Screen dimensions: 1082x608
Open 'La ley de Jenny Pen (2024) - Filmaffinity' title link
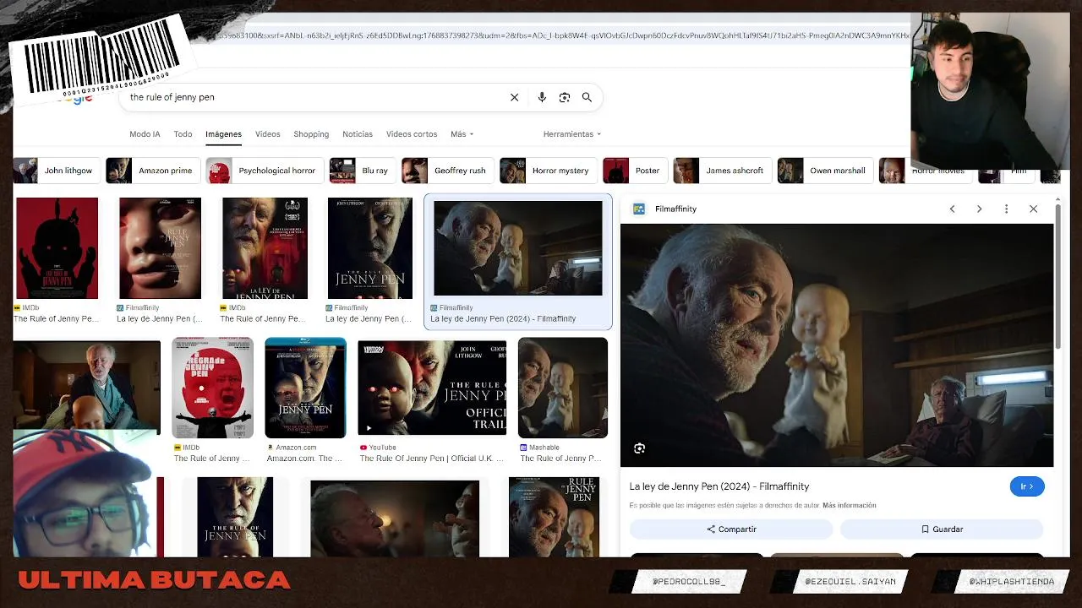coord(719,486)
